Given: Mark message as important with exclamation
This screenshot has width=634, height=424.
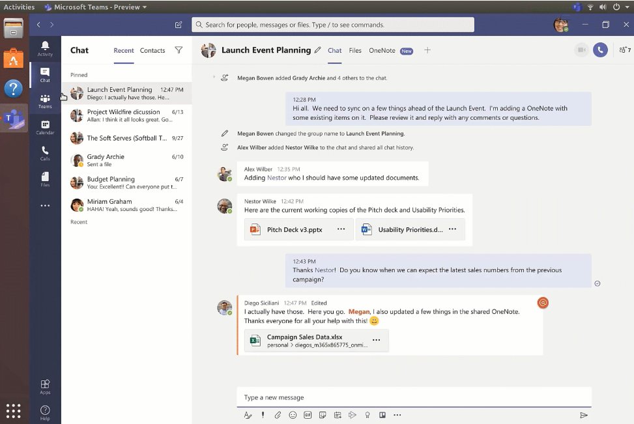Looking at the screenshot, I should coord(263,415).
